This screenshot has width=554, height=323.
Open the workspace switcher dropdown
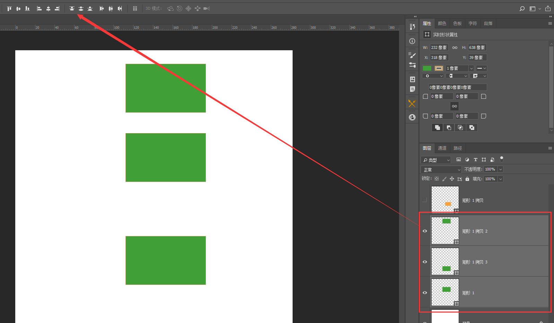pyautogui.click(x=535, y=9)
